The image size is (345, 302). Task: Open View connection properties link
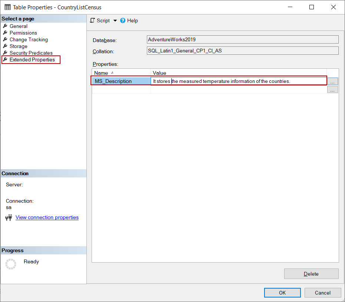(x=47, y=217)
